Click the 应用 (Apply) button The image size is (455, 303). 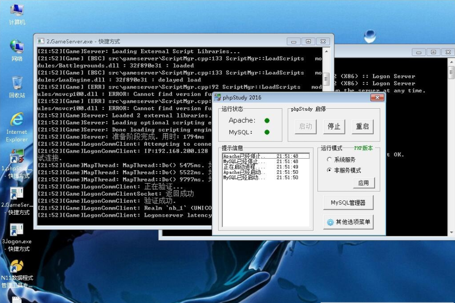point(364,183)
